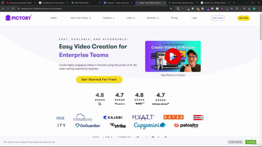Screen dimensions: 262x147
Task: Open the browser extensions puzzle menu
Action: 237,9
